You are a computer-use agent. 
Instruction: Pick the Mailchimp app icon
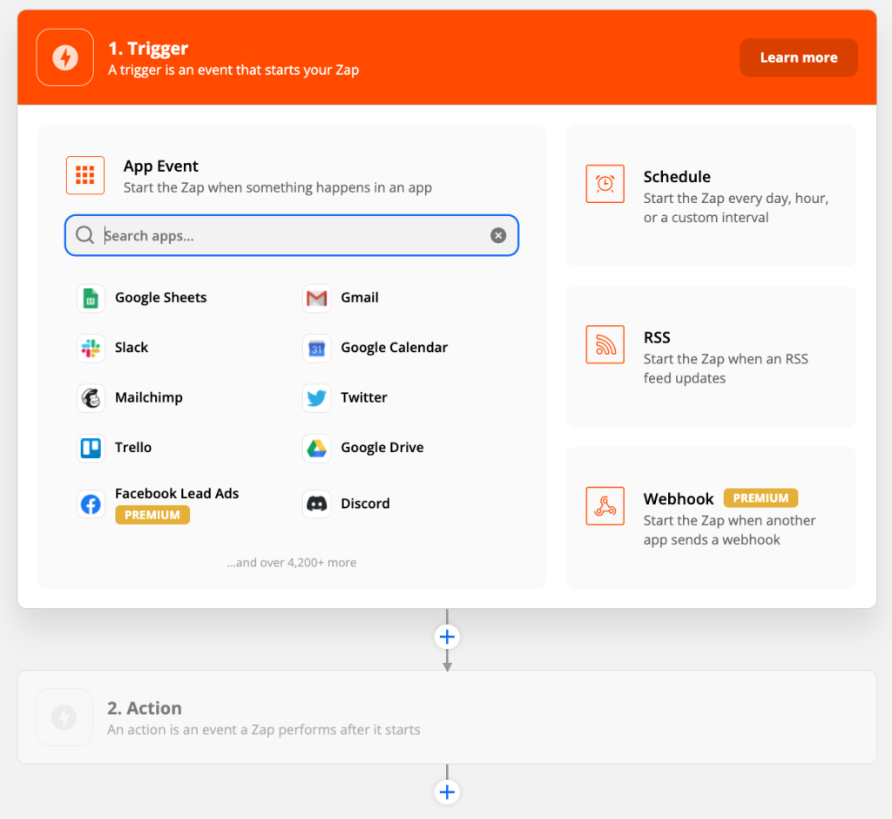[x=91, y=398]
